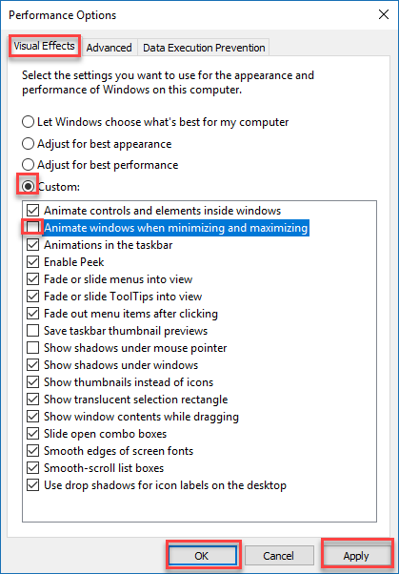Switch to the Advanced tab
The width and height of the screenshot is (399, 574).
pyautogui.click(x=109, y=48)
